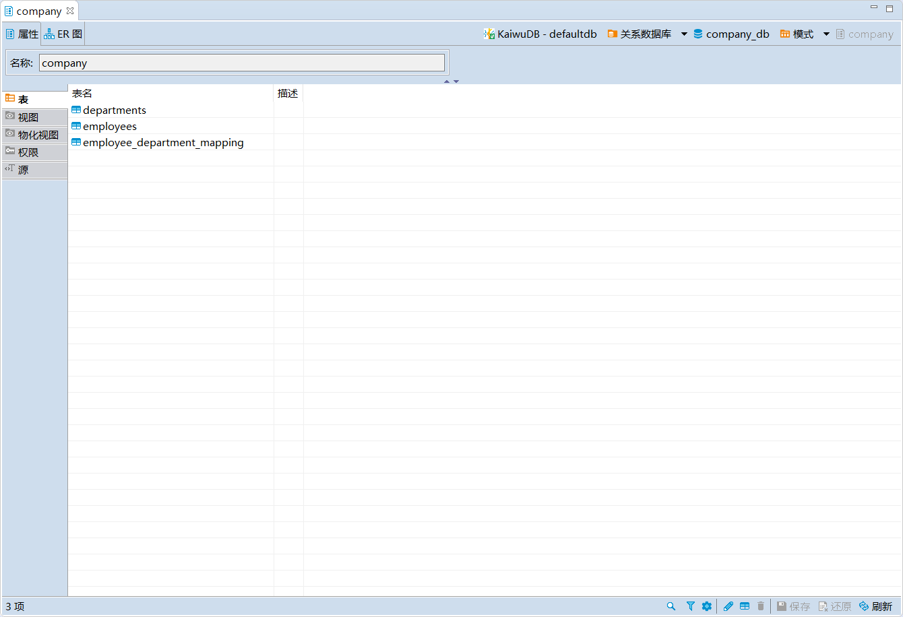Expand dropdown arrow after 关系数据库

tap(683, 34)
